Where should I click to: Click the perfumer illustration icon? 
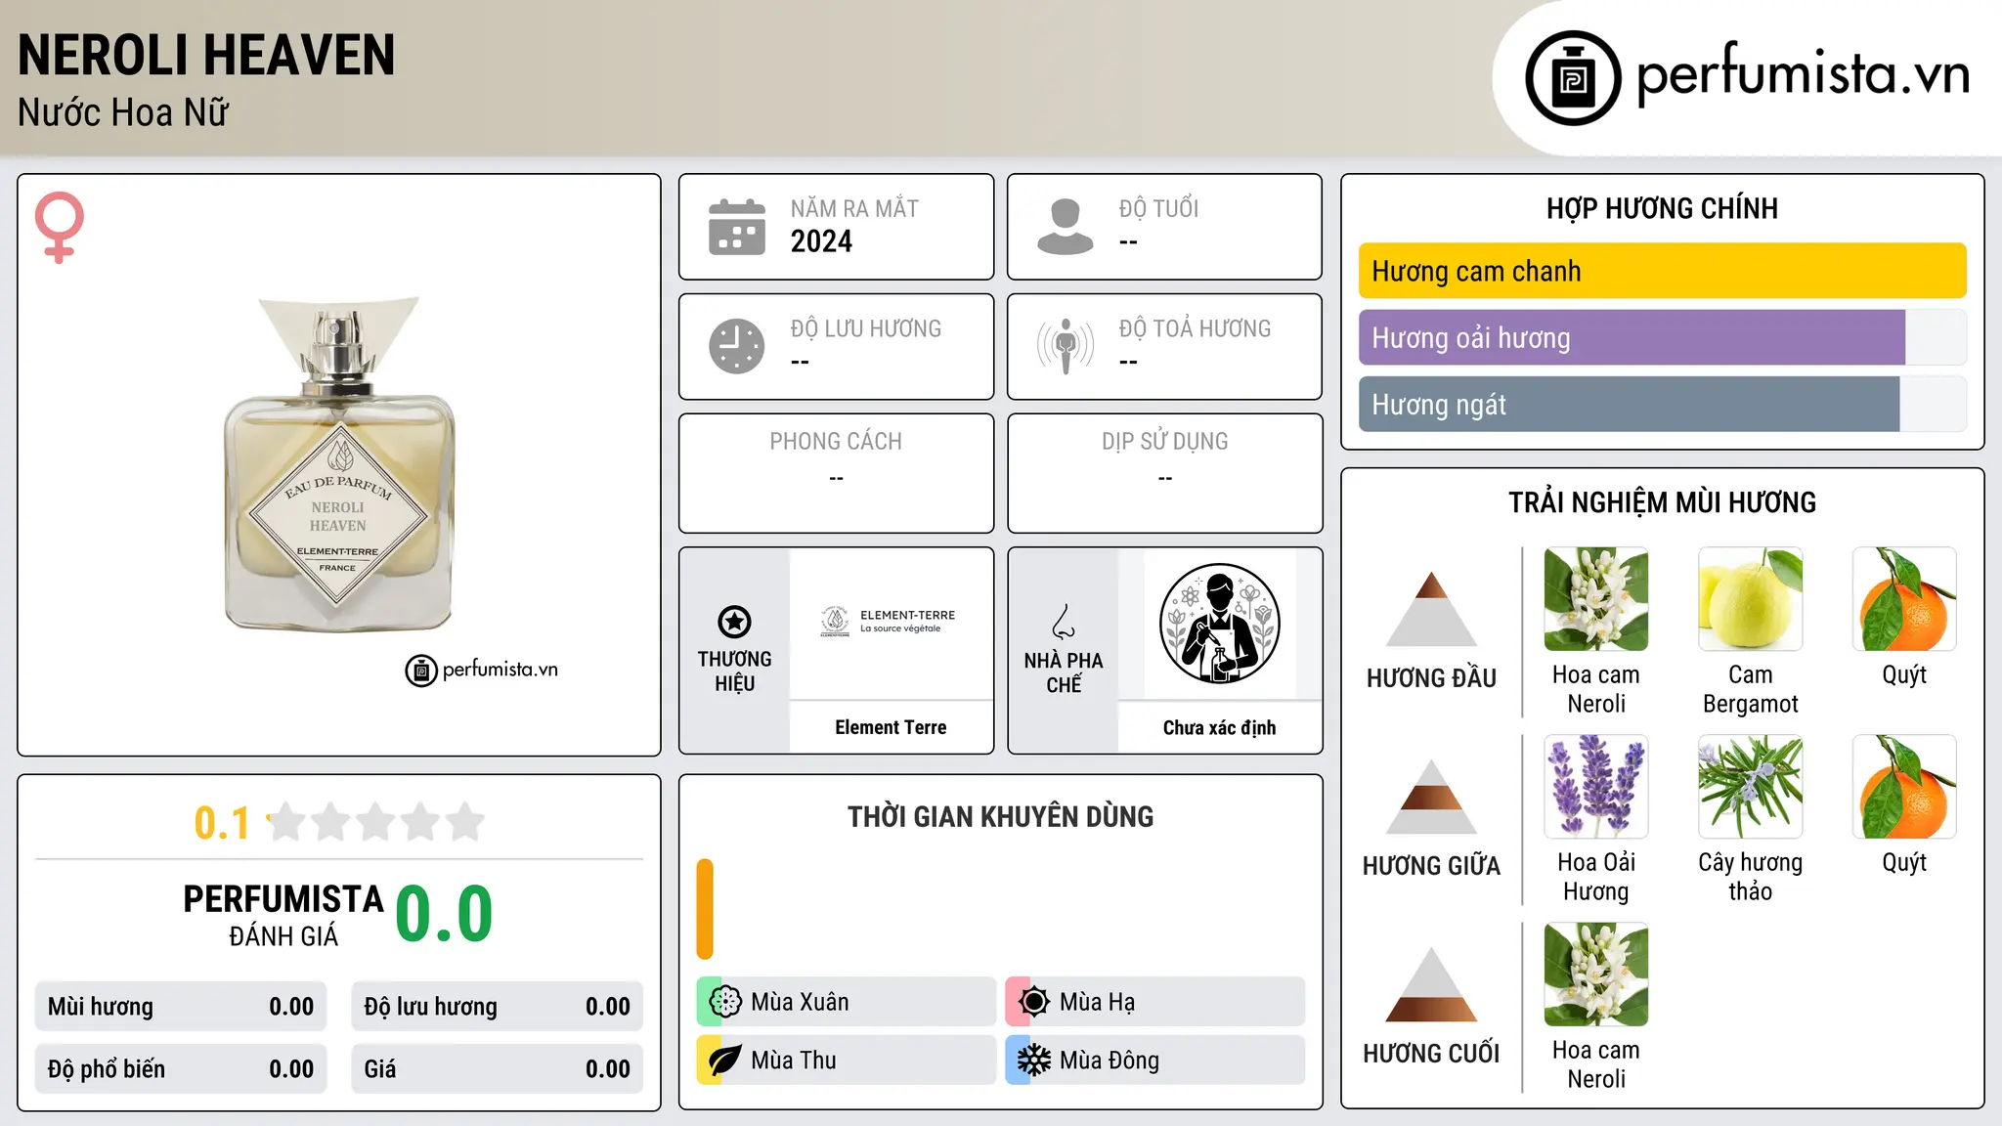click(x=1219, y=624)
